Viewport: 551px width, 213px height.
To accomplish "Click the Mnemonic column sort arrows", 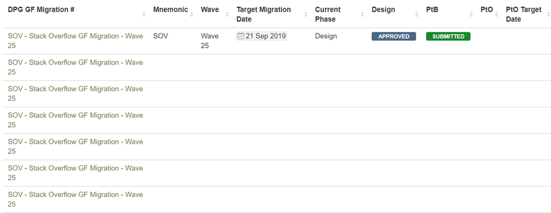I will (x=191, y=14).
